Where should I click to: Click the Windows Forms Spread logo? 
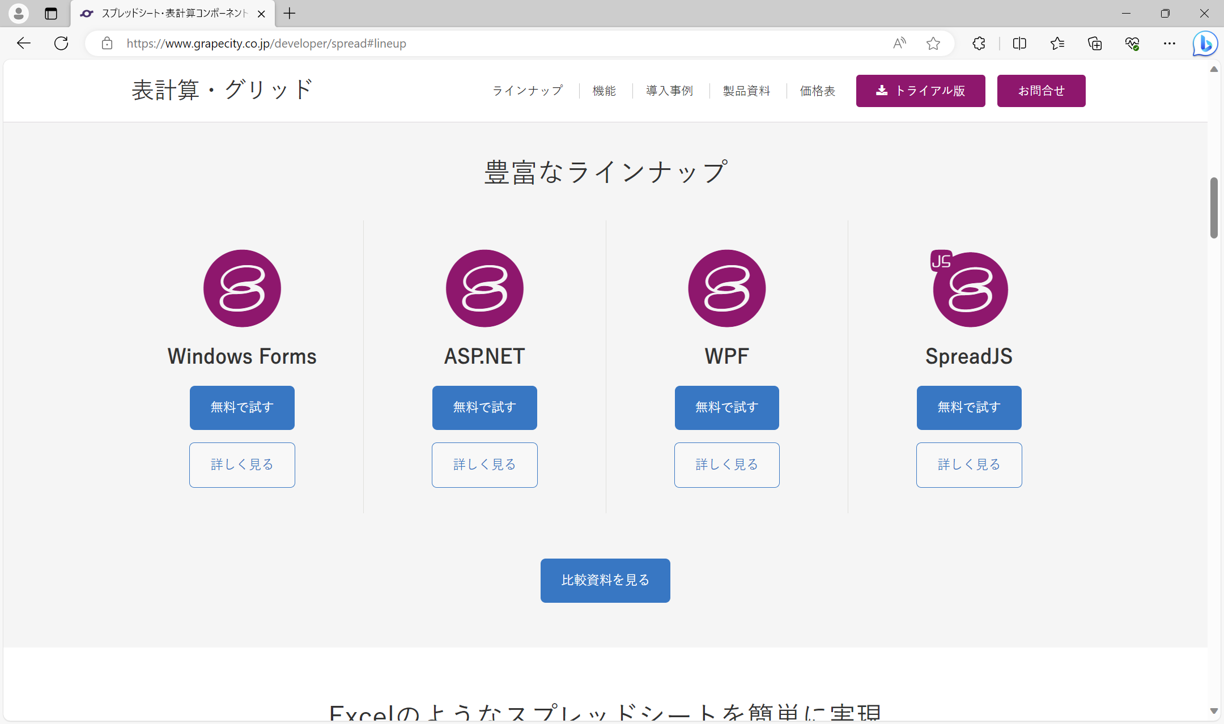pos(242,288)
